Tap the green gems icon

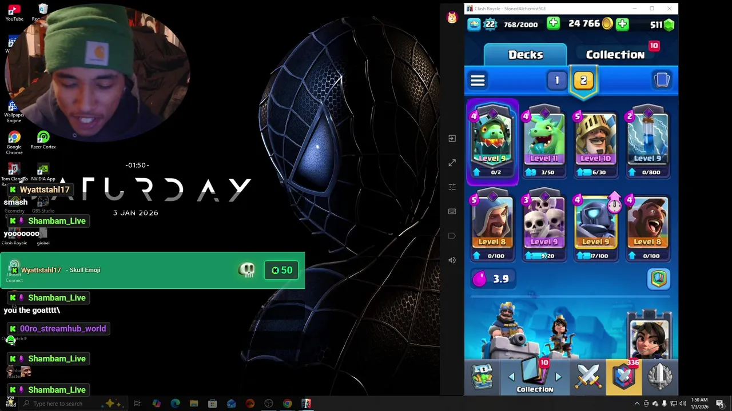[x=669, y=25]
